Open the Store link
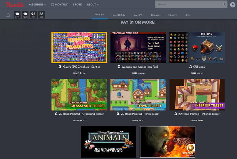 77,5
